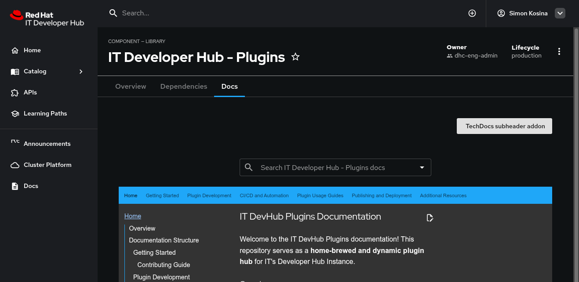Expand the Catalog submenu chevron
The width and height of the screenshot is (579, 282).
81,72
